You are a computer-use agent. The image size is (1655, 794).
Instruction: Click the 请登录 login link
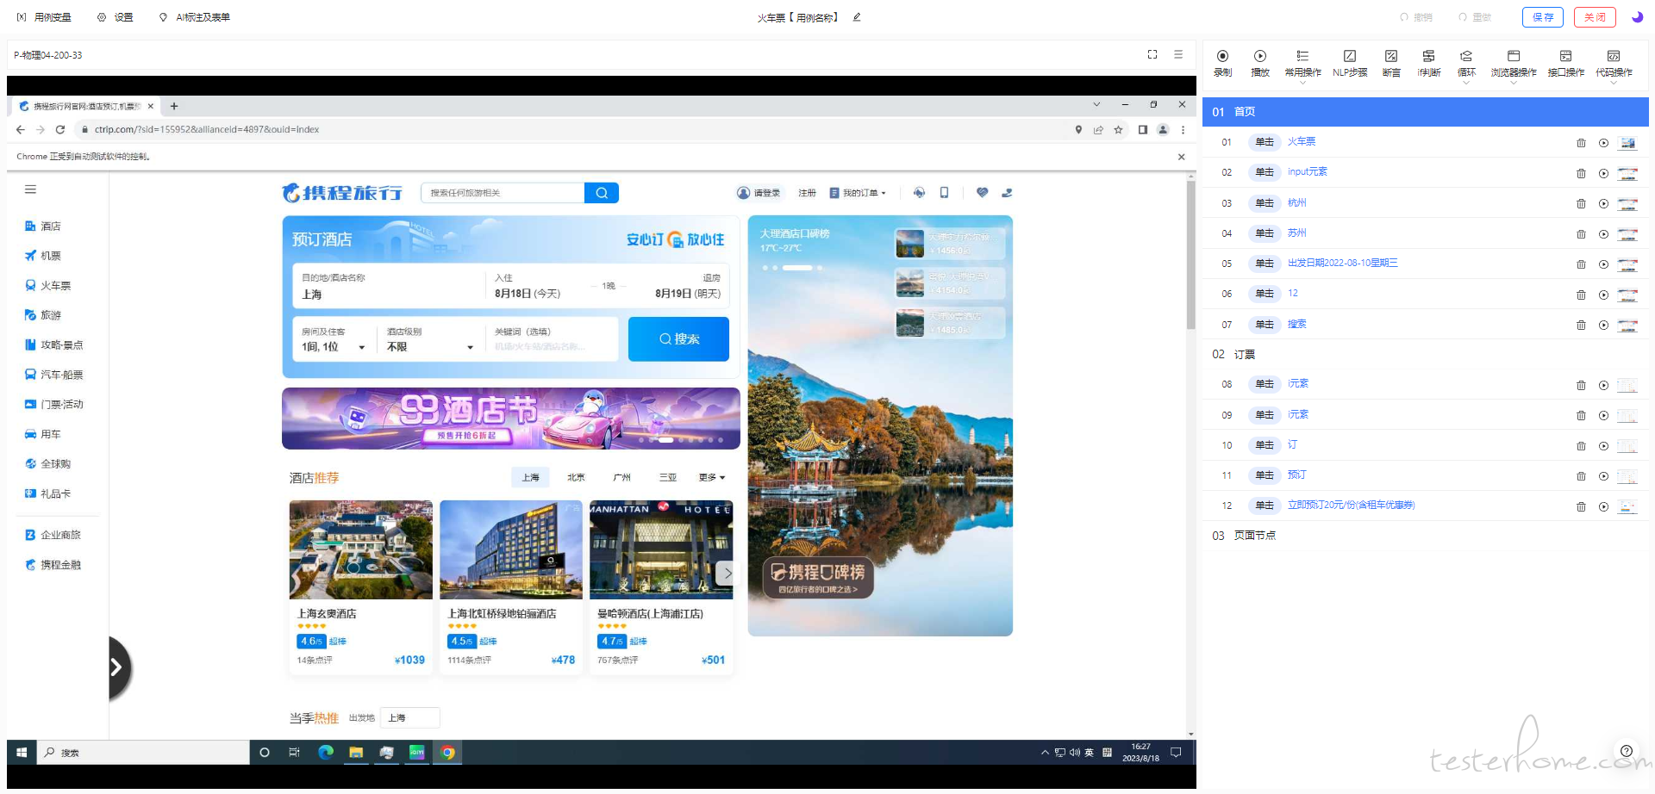tap(759, 193)
